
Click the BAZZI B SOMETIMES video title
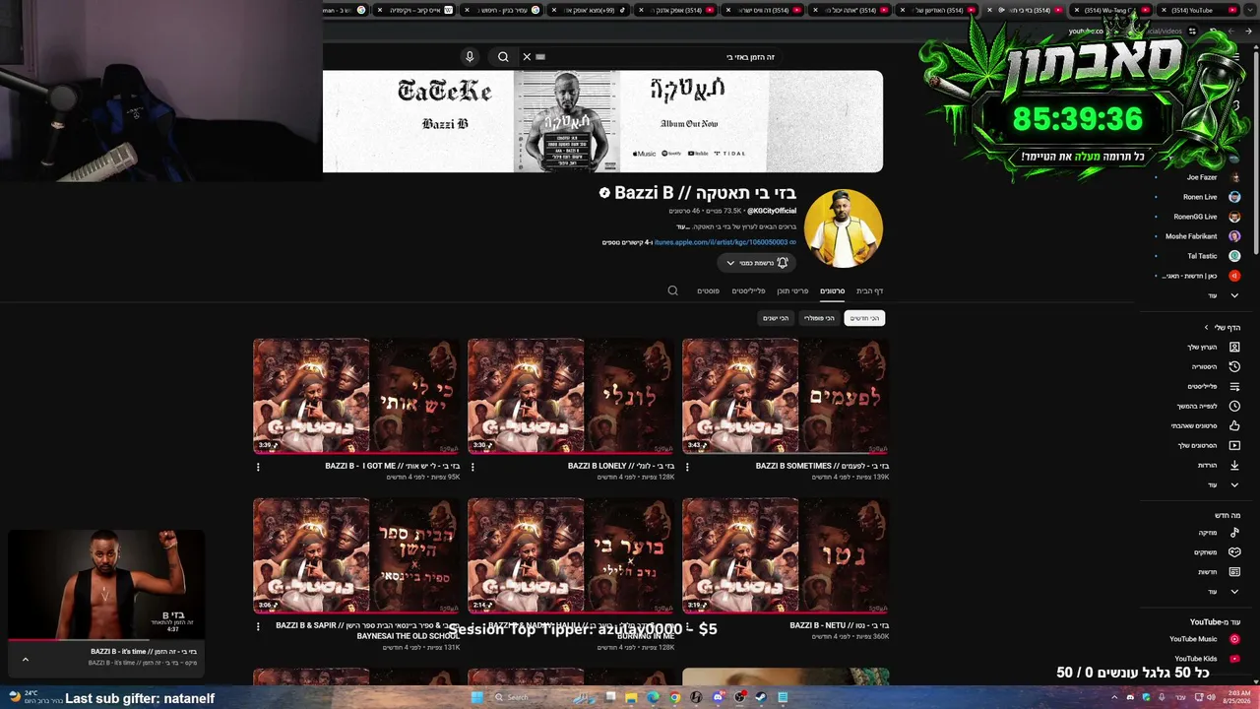822,466
